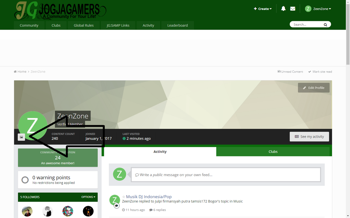Click the star icon beside Musik DJ
Screen dimensions: 350x218
[x=124, y=197]
